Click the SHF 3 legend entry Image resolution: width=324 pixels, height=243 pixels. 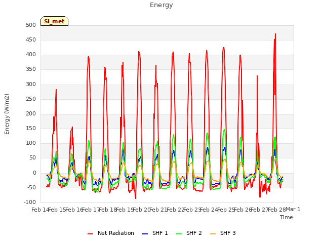(223, 233)
